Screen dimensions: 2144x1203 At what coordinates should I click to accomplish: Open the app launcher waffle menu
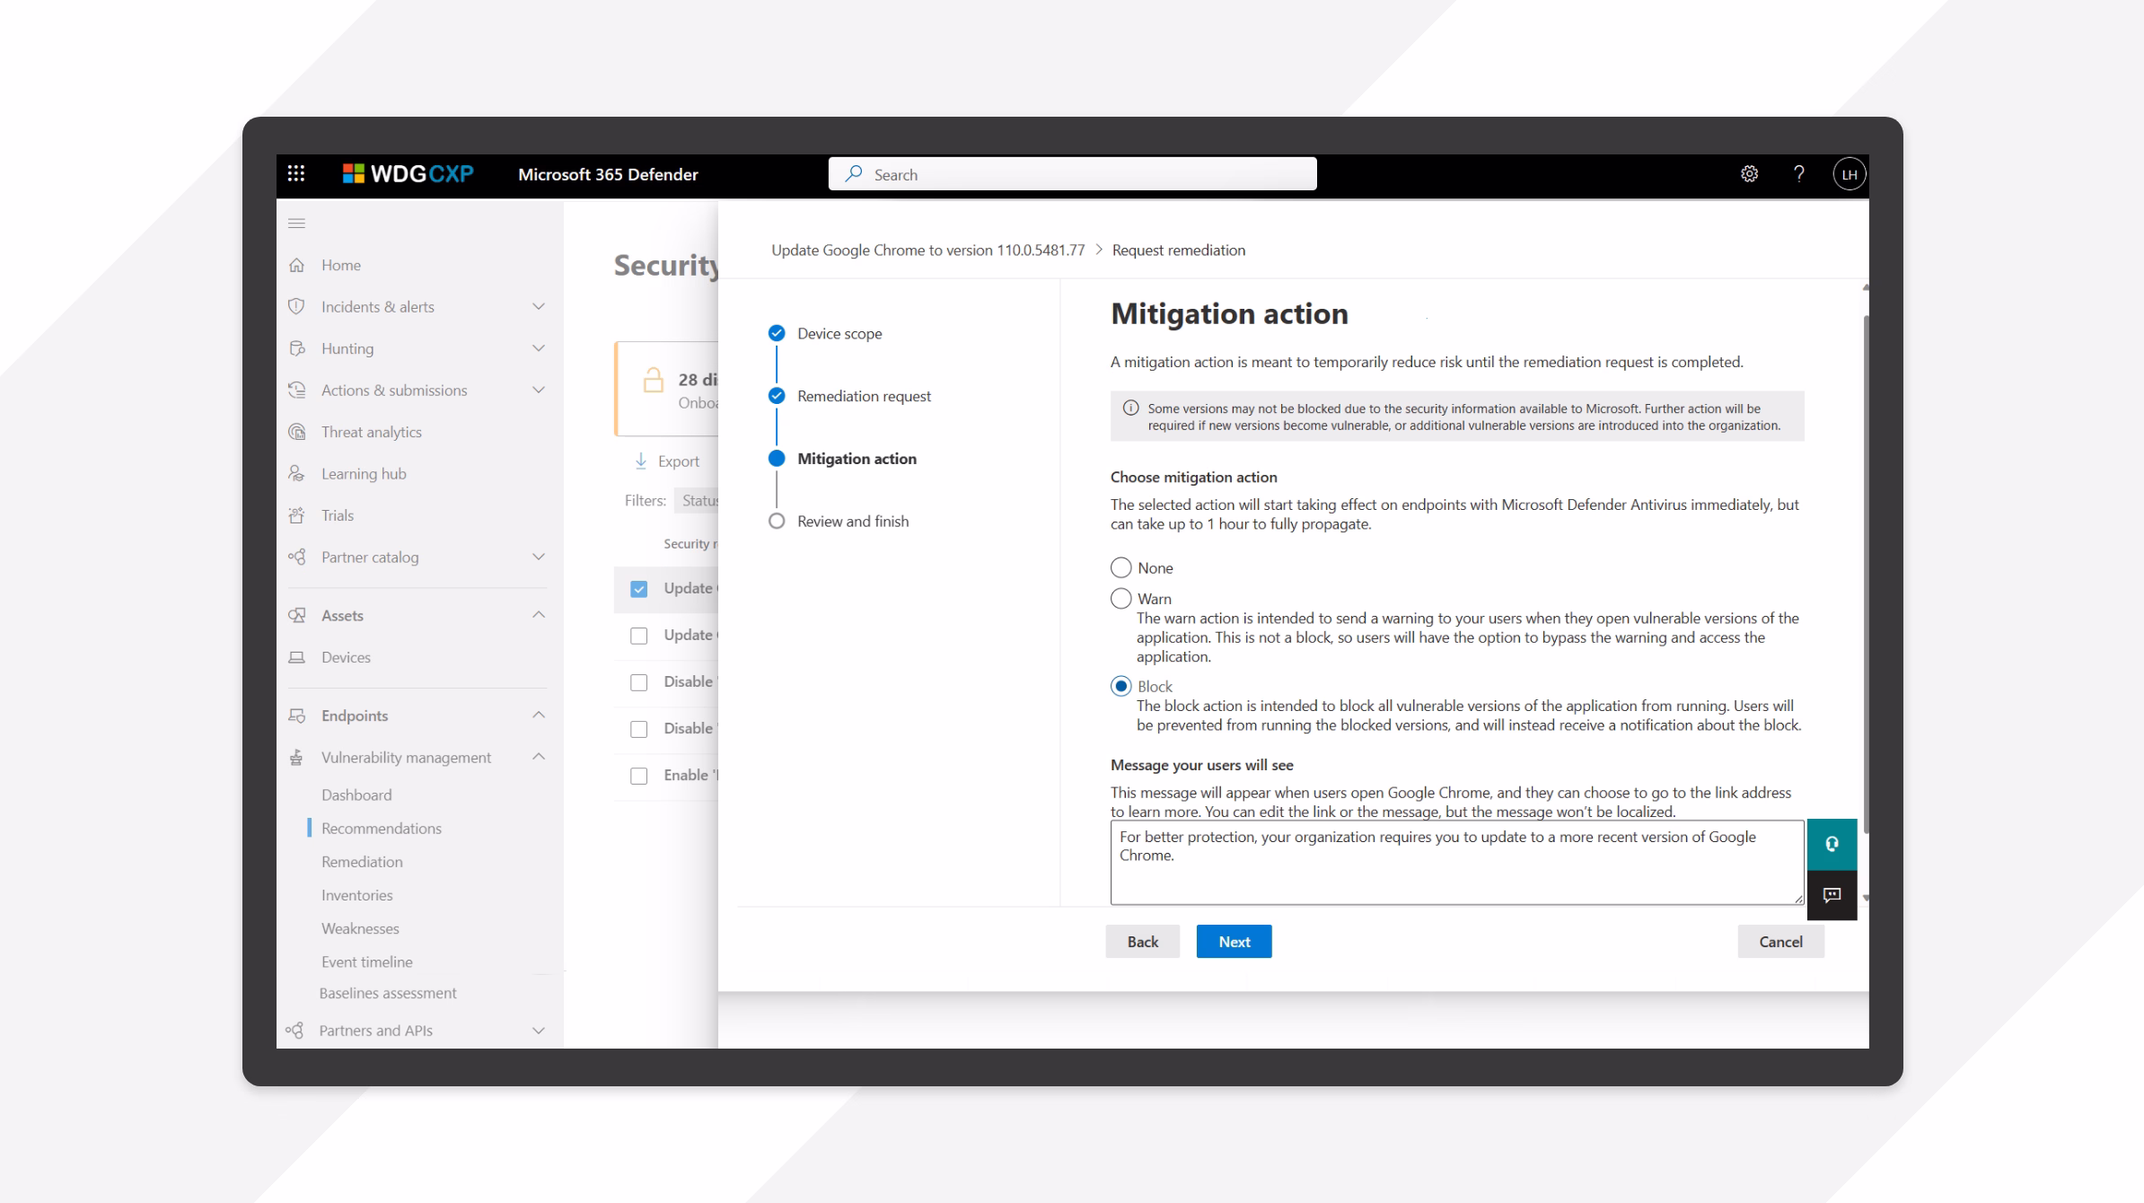pos(296,172)
